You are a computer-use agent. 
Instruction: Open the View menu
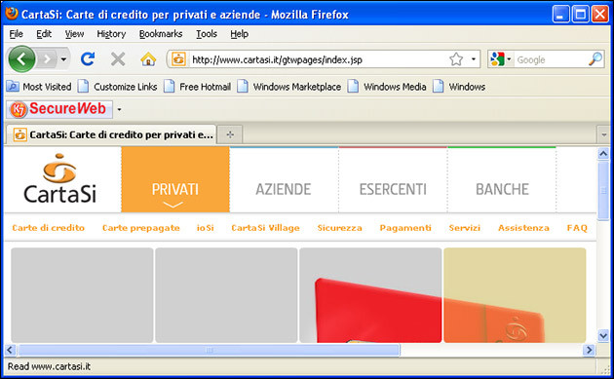tap(74, 34)
